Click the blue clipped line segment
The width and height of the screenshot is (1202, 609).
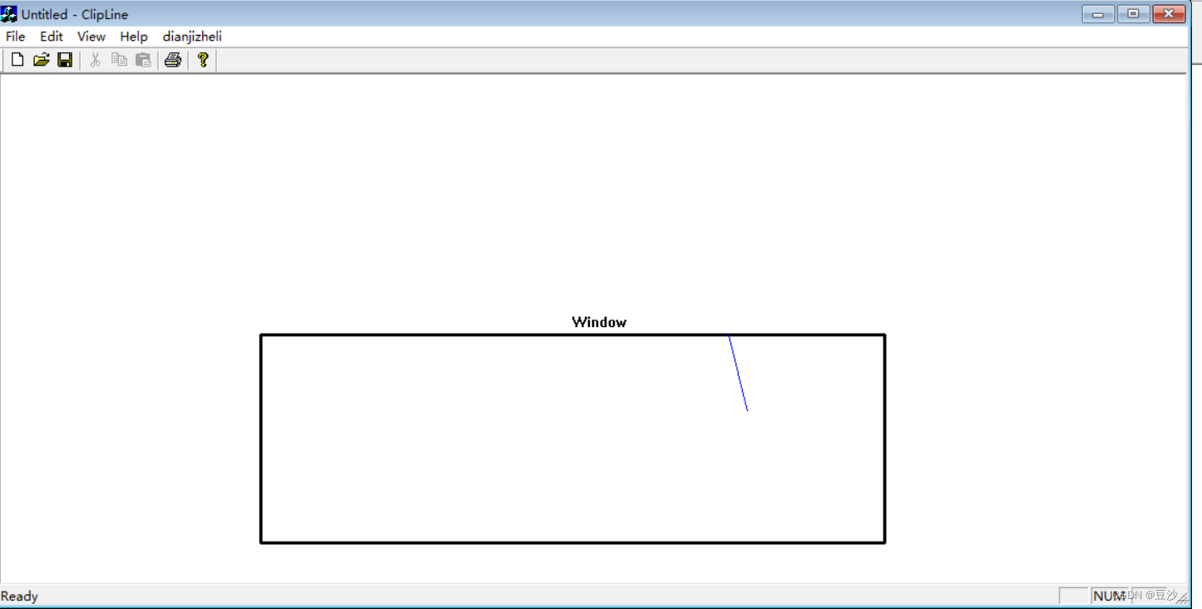(738, 373)
